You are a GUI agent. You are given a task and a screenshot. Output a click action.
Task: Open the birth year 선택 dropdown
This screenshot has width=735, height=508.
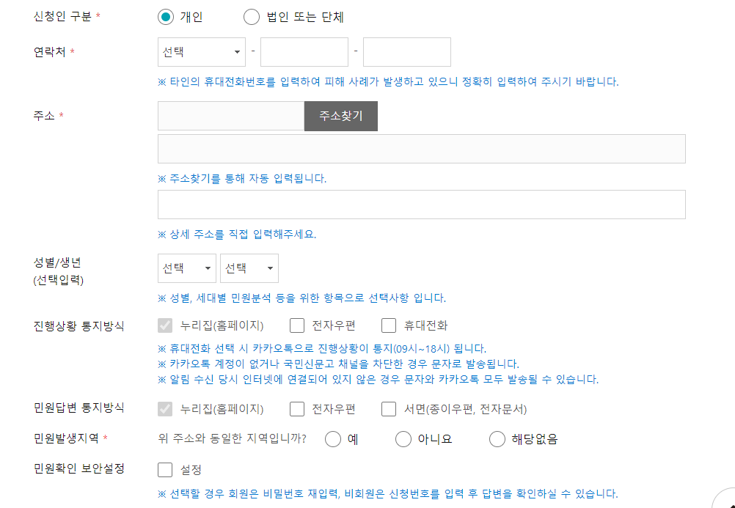pyautogui.click(x=249, y=268)
